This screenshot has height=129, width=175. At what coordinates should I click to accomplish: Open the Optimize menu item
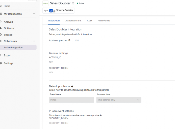pos(9,28)
